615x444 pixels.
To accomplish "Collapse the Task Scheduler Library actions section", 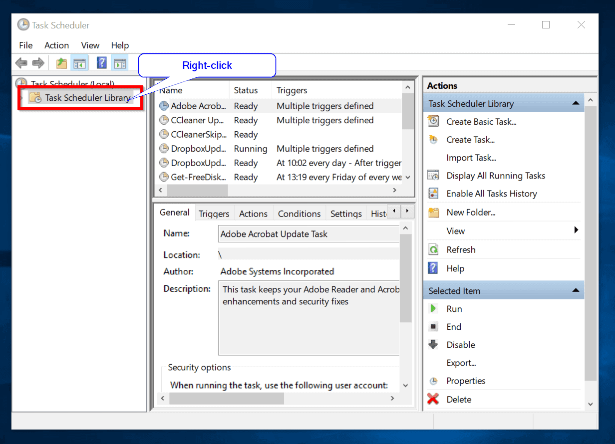I will [576, 103].
